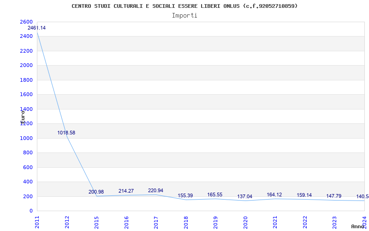Select the 2023 year tick label
Image resolution: width=369 pixels, height=231 pixels.
coord(334,222)
